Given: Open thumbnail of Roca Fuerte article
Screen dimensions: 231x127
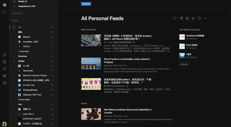Looking at the screenshot, I should point(91,63).
